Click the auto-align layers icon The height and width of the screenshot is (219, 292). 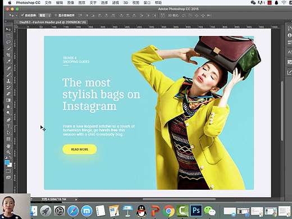[162, 15]
